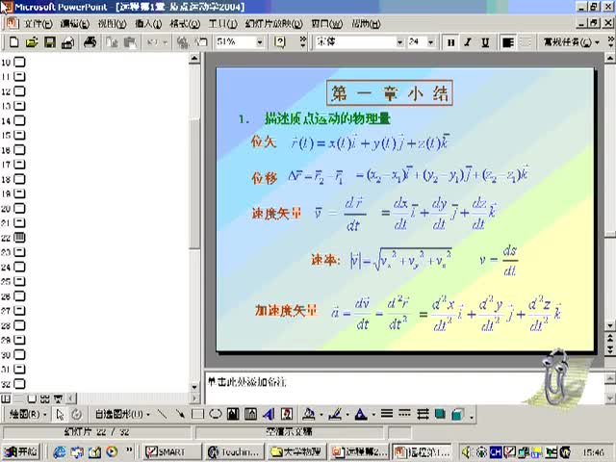Open the 自选图形 AutoShapes menu
Screen dimensions: 616x462
click(122, 414)
